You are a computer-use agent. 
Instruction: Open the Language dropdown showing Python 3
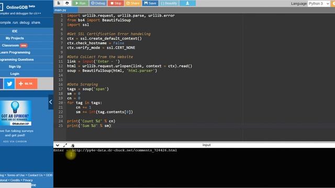319,4
